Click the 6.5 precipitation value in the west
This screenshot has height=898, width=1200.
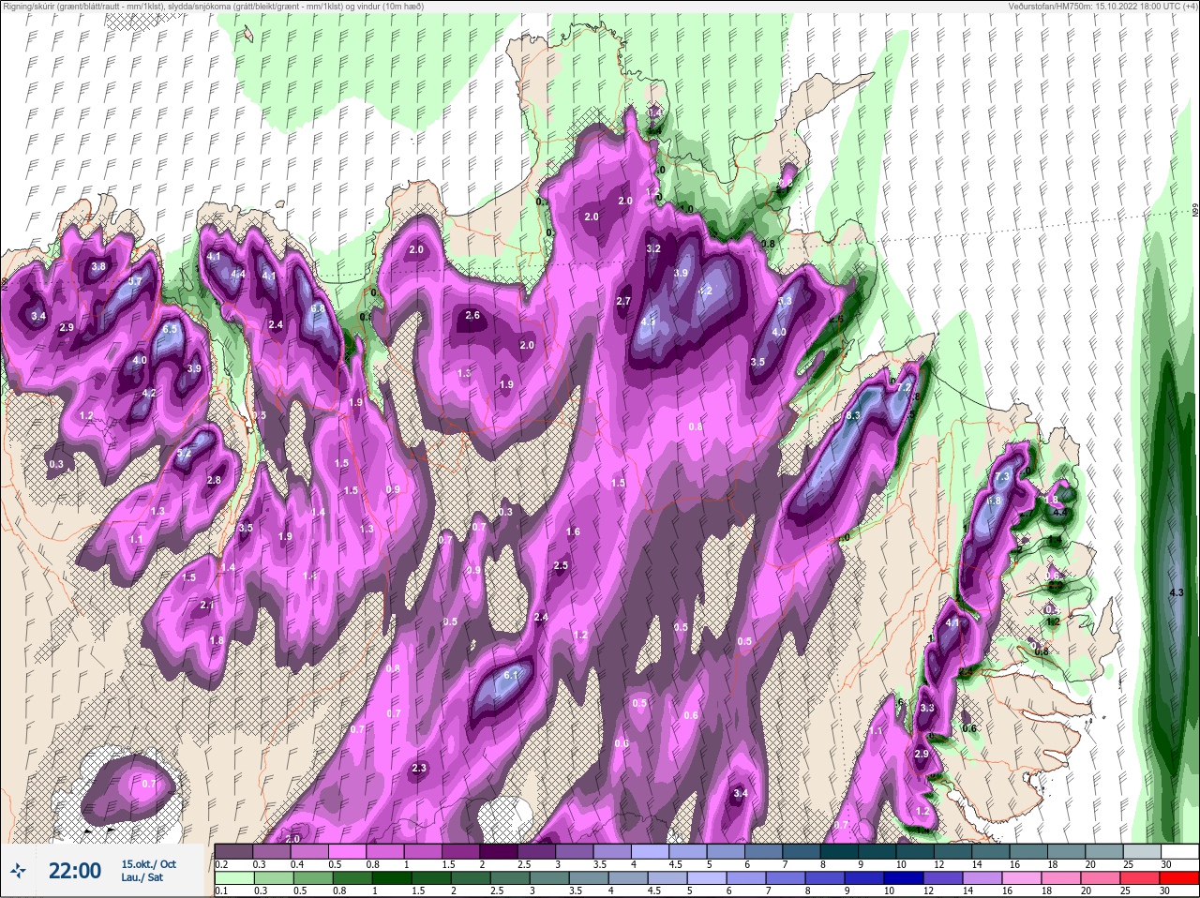coord(170,330)
